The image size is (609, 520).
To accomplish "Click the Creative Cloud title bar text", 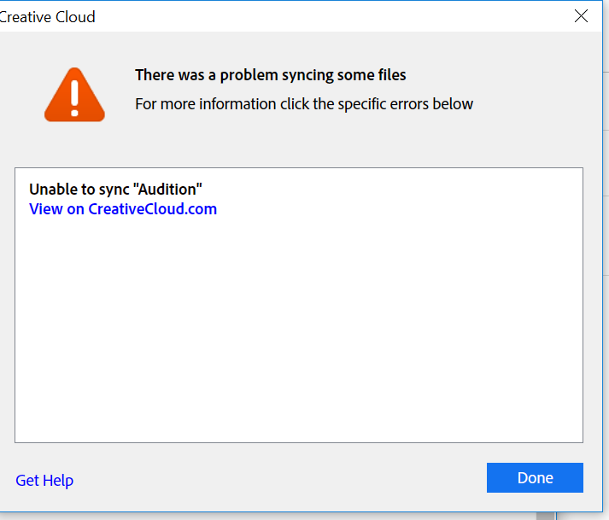I will coord(47,17).
